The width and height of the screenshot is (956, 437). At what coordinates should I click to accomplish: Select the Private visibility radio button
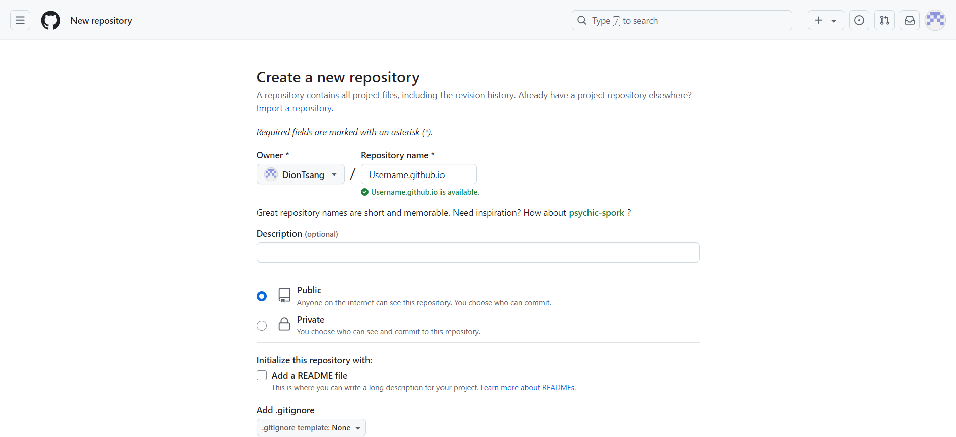click(262, 326)
